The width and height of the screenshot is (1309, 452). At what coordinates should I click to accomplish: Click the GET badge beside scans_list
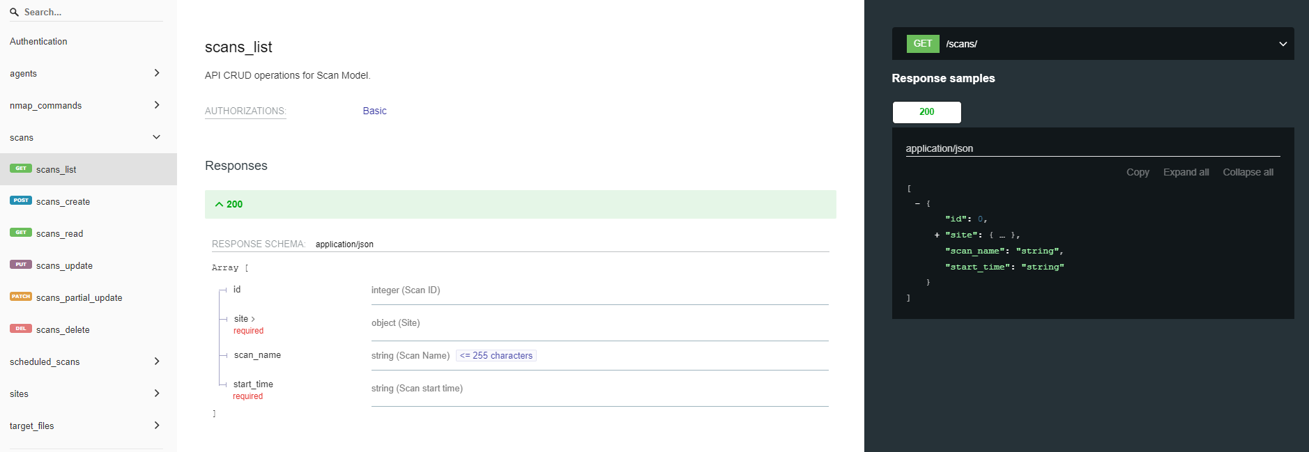pyautogui.click(x=21, y=168)
